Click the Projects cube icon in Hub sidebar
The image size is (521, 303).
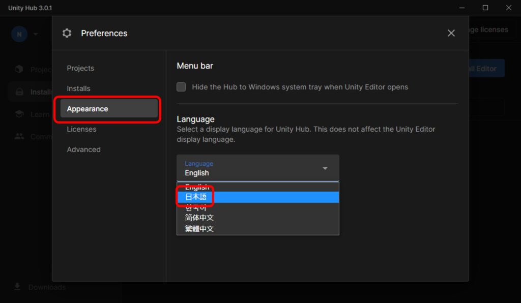[19, 69]
